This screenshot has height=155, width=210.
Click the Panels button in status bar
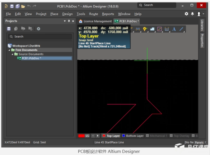point(199,143)
